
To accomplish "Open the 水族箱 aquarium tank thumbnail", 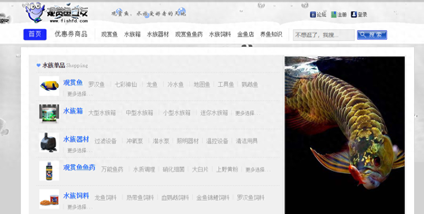I will point(49,114).
